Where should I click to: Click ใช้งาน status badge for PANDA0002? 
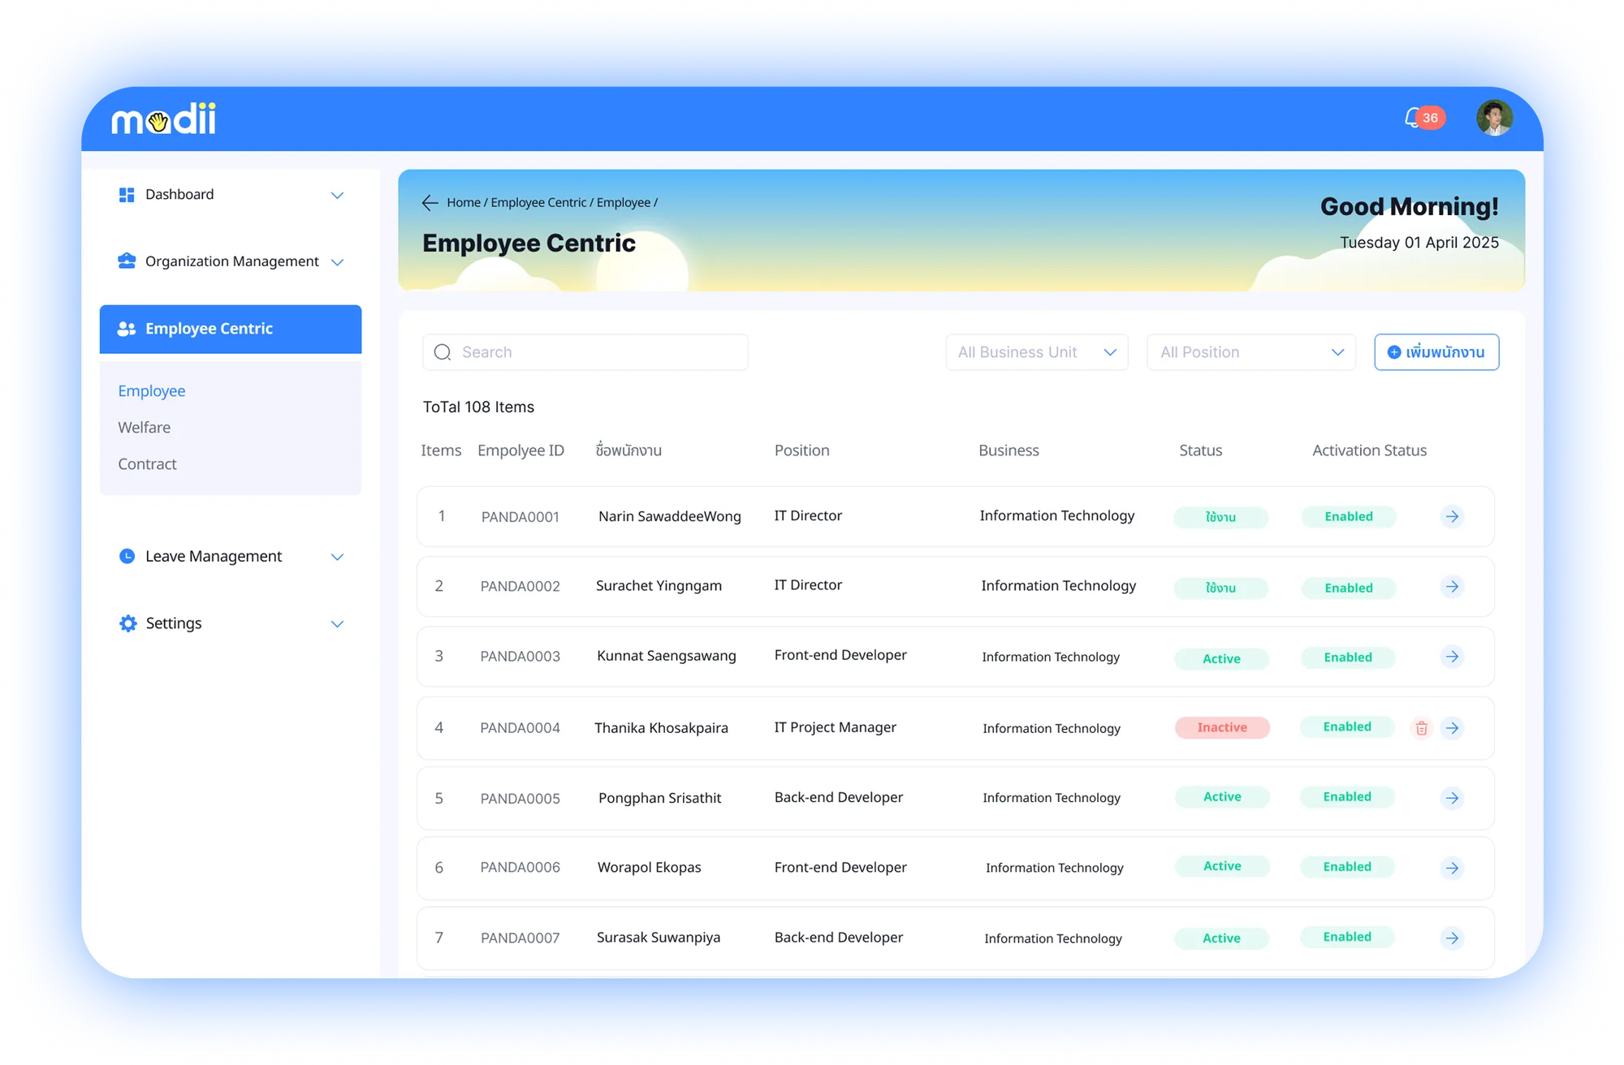(1220, 588)
